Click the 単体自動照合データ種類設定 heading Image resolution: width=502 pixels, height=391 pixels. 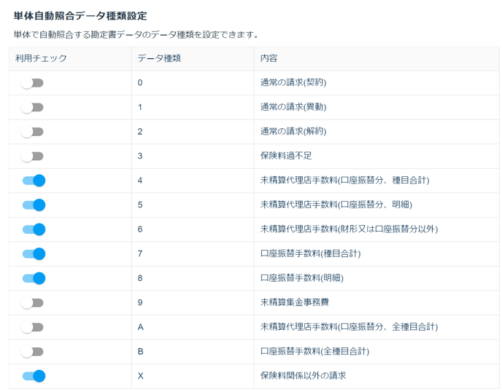(80, 16)
